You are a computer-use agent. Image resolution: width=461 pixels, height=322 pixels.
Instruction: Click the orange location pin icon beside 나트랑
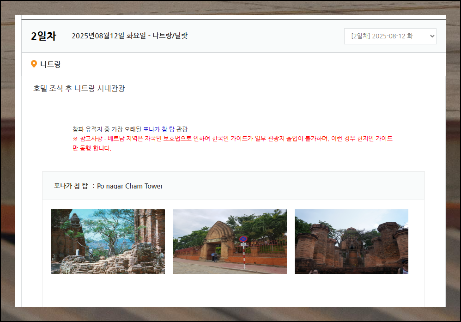pyautogui.click(x=34, y=64)
